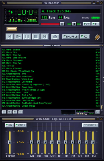Toggle the Repeat button

85,37
